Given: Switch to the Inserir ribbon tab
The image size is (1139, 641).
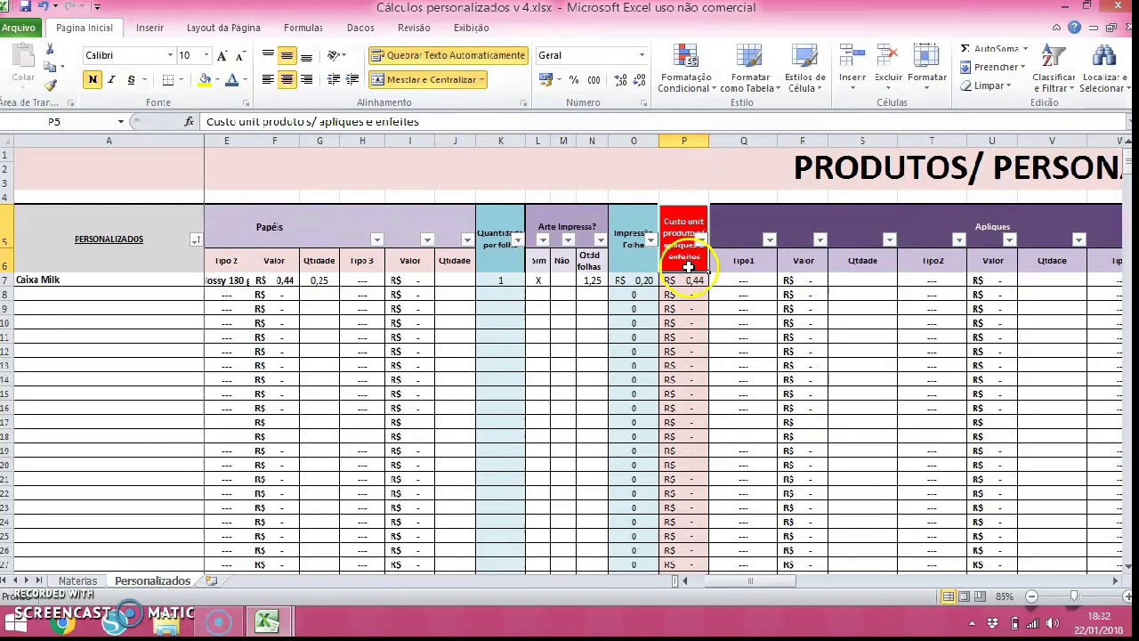Looking at the screenshot, I should click(149, 28).
